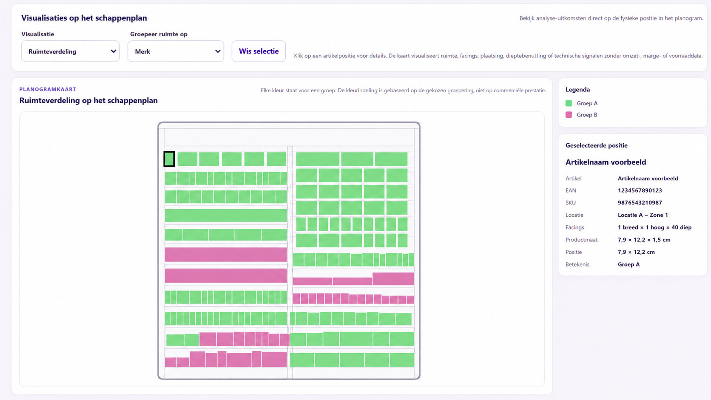
Task: Click the dropdown arrow beside Ruimteverdeling
Action: (x=113, y=51)
